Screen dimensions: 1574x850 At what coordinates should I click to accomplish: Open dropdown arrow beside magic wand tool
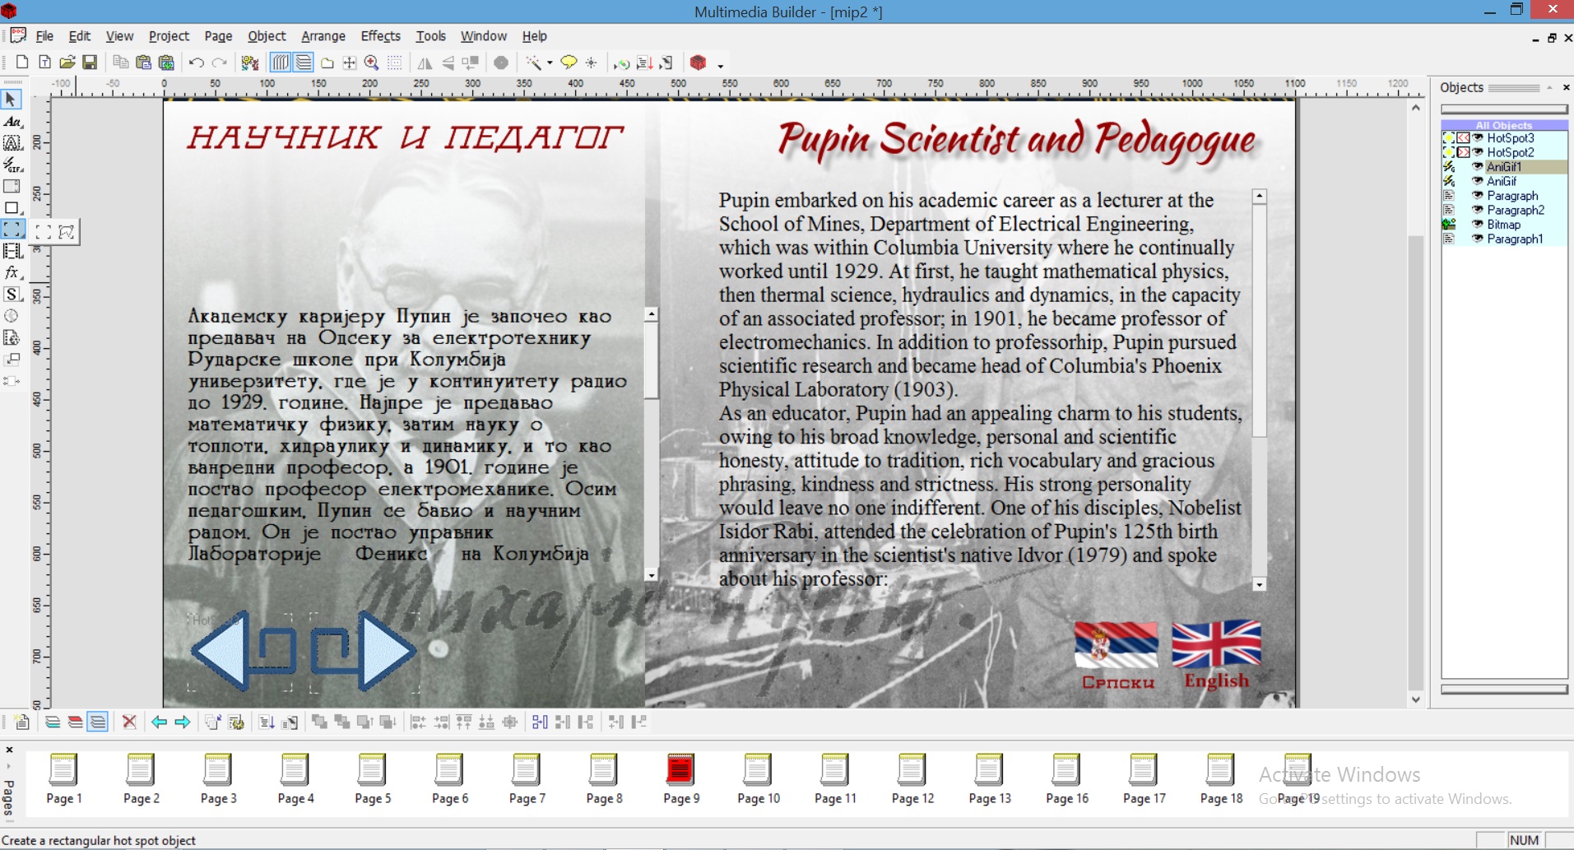tap(550, 63)
